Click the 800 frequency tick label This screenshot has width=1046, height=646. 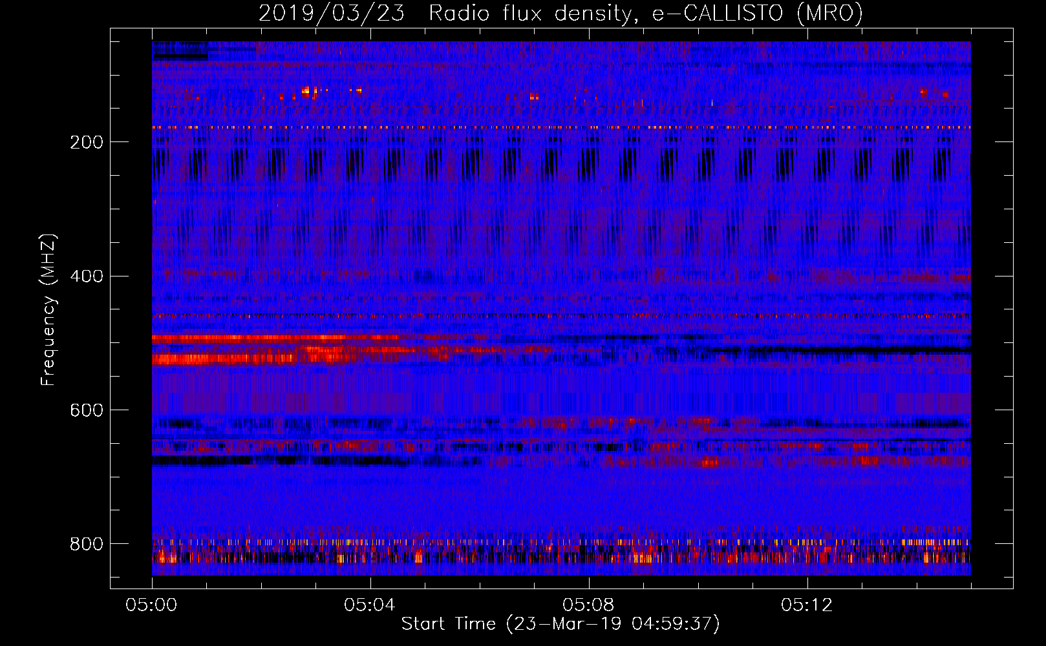pos(87,544)
